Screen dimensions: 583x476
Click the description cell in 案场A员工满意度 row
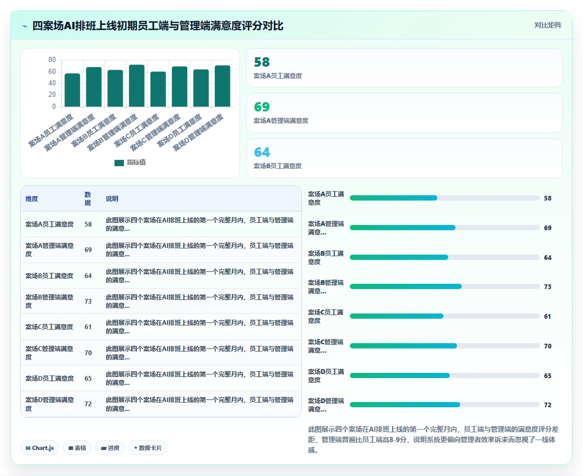[200, 224]
